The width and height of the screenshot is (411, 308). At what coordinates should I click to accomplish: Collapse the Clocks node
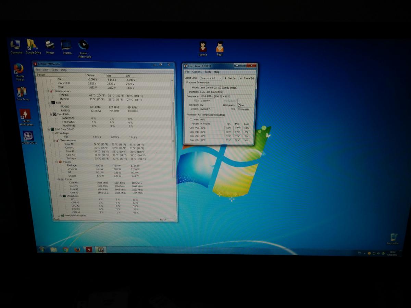point(59,179)
